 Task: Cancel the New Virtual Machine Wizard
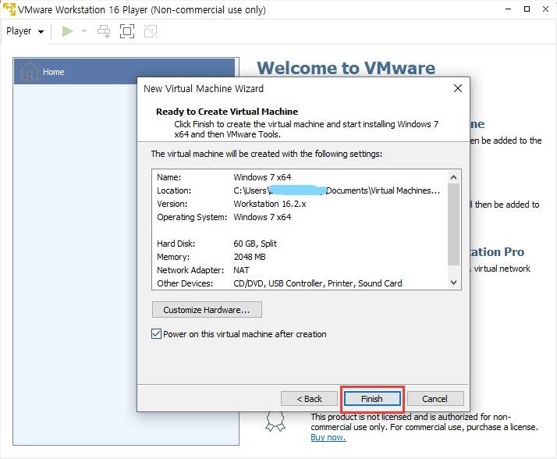435,399
